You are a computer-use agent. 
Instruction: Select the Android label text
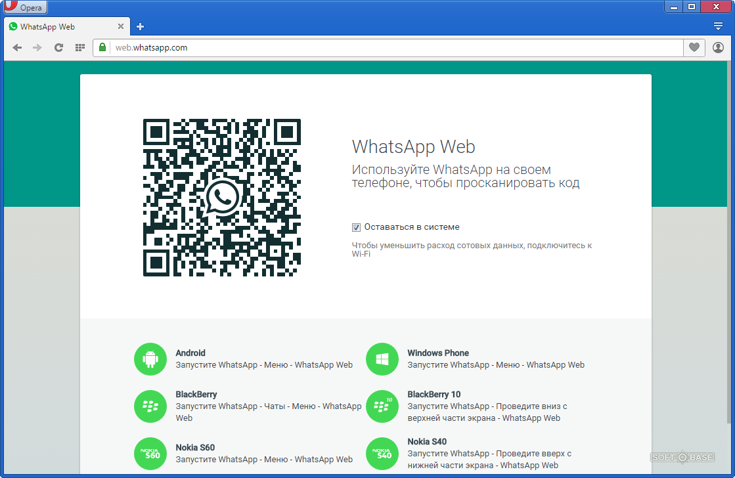tap(190, 353)
